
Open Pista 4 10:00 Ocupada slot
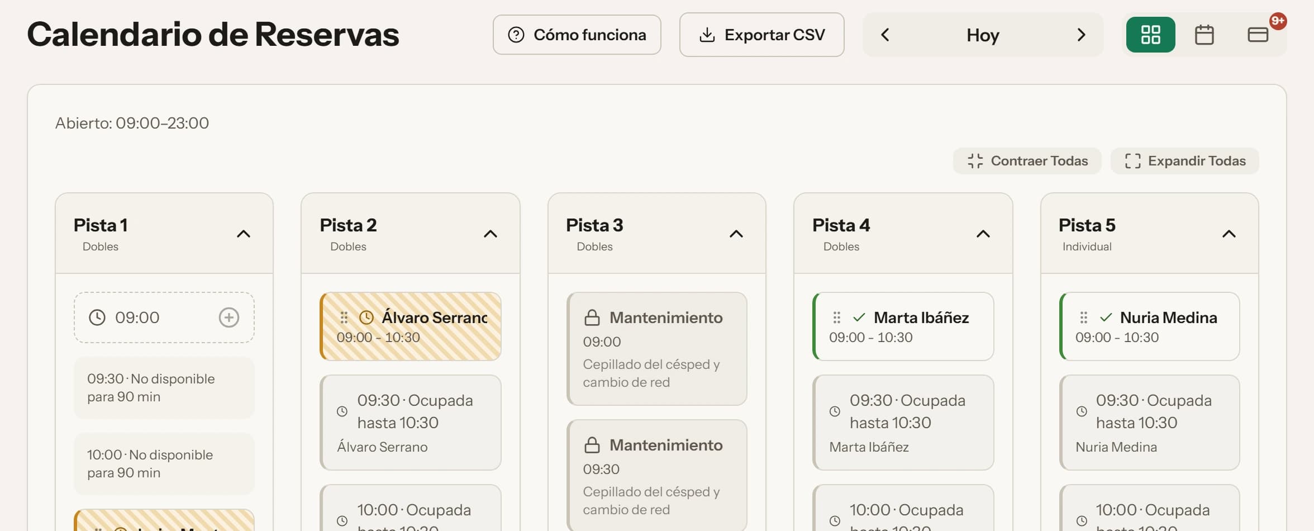pyautogui.click(x=903, y=508)
